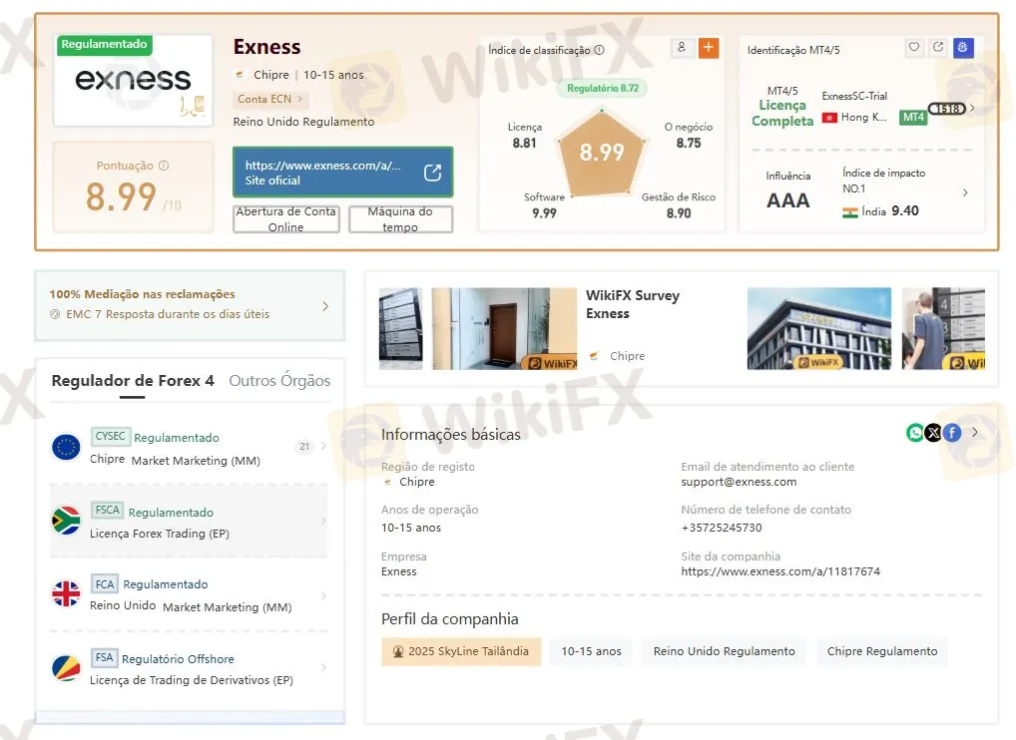Click the info icon next to Pontuação
Image resolution: width=1016 pixels, height=740 pixels.
[164, 166]
